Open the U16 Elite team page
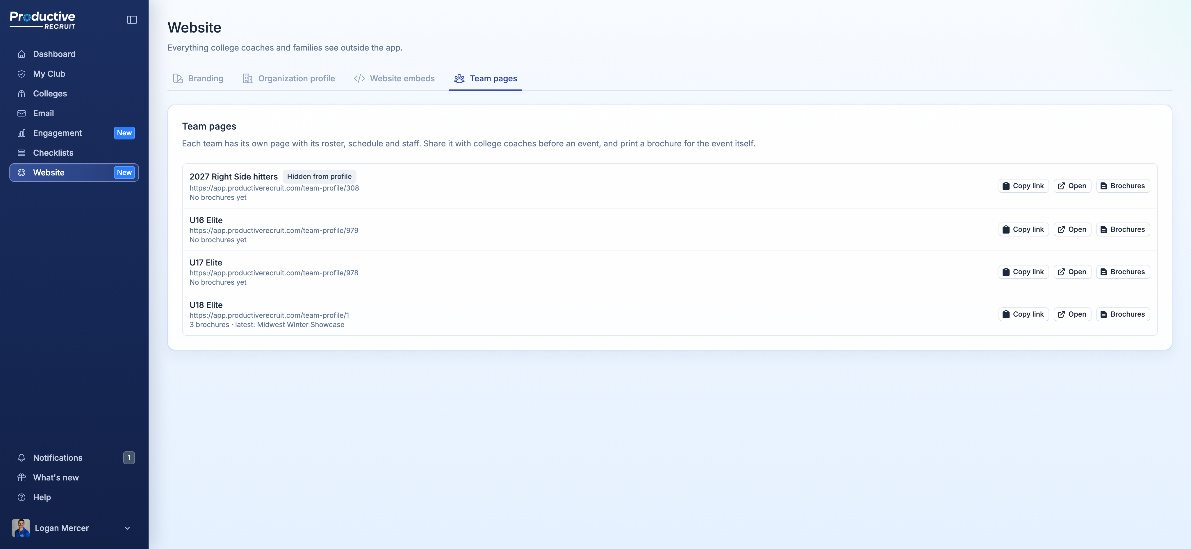This screenshot has width=1191, height=549. pos(1073,229)
